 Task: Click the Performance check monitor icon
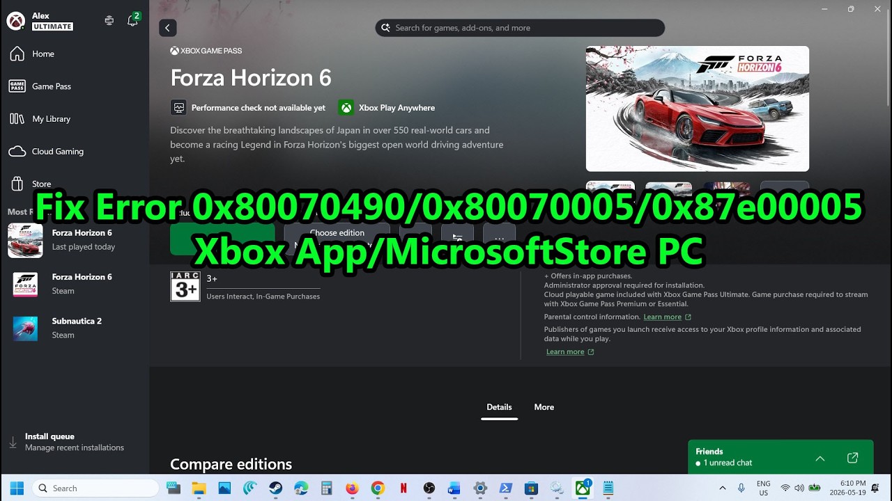click(x=178, y=108)
